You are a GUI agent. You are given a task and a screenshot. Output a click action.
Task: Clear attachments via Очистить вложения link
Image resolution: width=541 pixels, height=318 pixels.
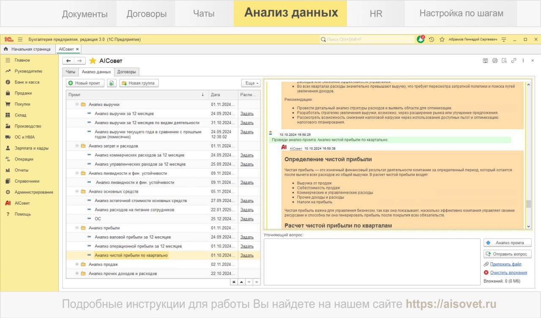tap(508, 272)
